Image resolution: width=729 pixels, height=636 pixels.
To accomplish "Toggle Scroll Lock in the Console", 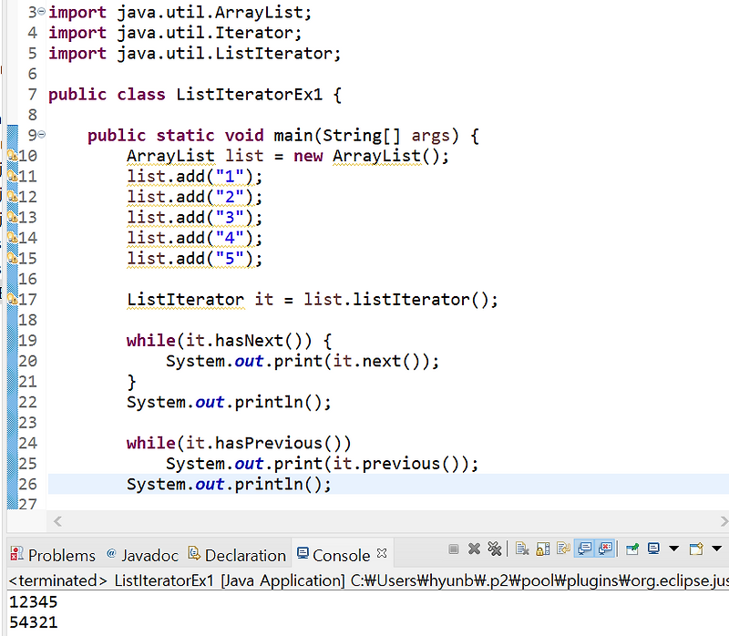I will [542, 549].
